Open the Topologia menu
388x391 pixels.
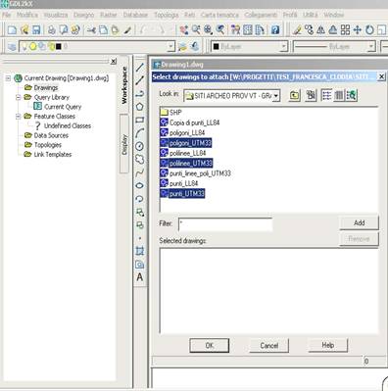click(x=167, y=15)
